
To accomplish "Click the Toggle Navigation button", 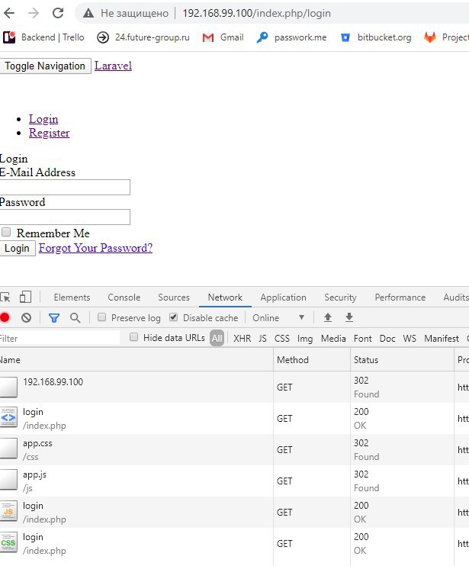I will [x=45, y=66].
